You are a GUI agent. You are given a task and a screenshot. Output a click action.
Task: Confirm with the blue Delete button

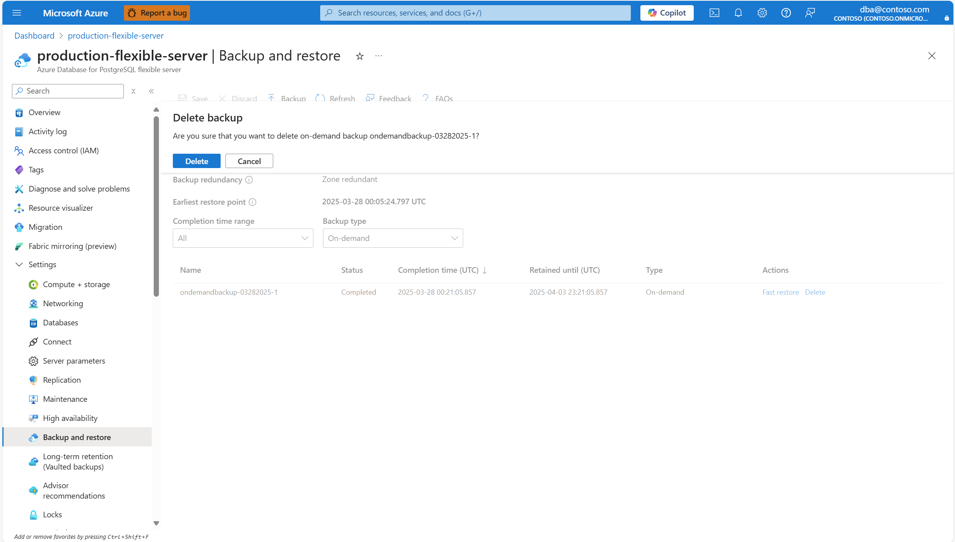tap(196, 161)
